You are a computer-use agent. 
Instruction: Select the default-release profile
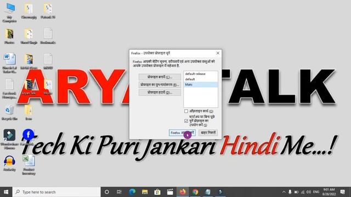point(201,74)
